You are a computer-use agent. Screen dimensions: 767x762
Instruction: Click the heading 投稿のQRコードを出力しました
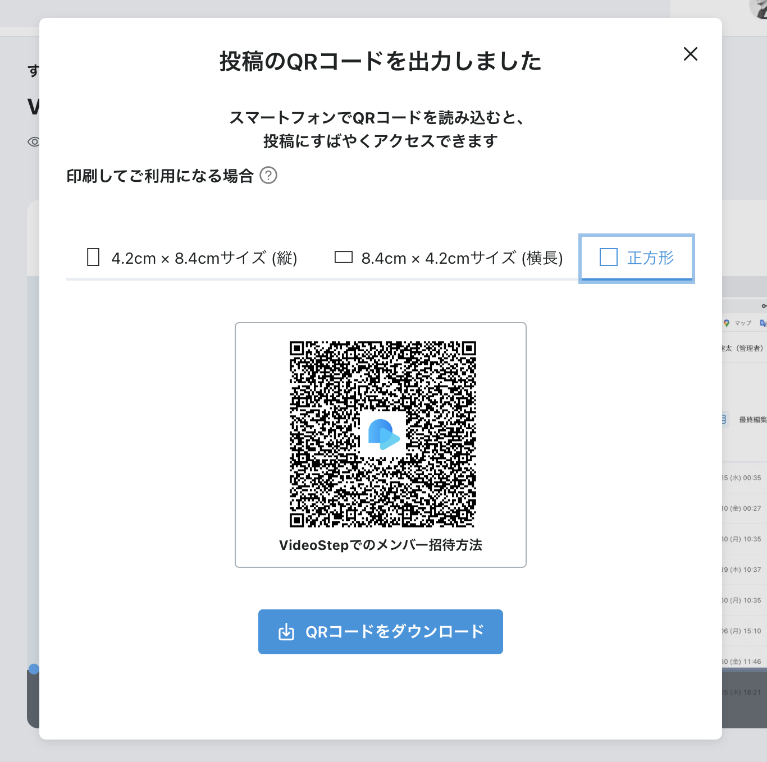[381, 61]
